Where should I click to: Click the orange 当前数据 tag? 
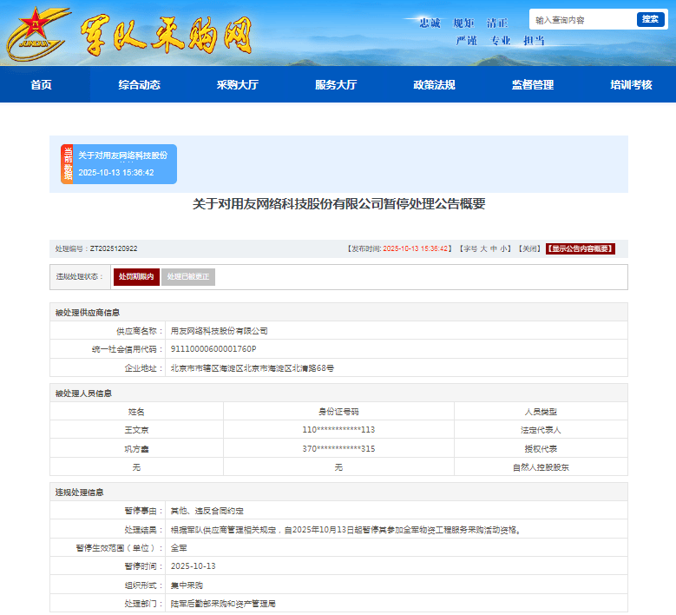67,164
